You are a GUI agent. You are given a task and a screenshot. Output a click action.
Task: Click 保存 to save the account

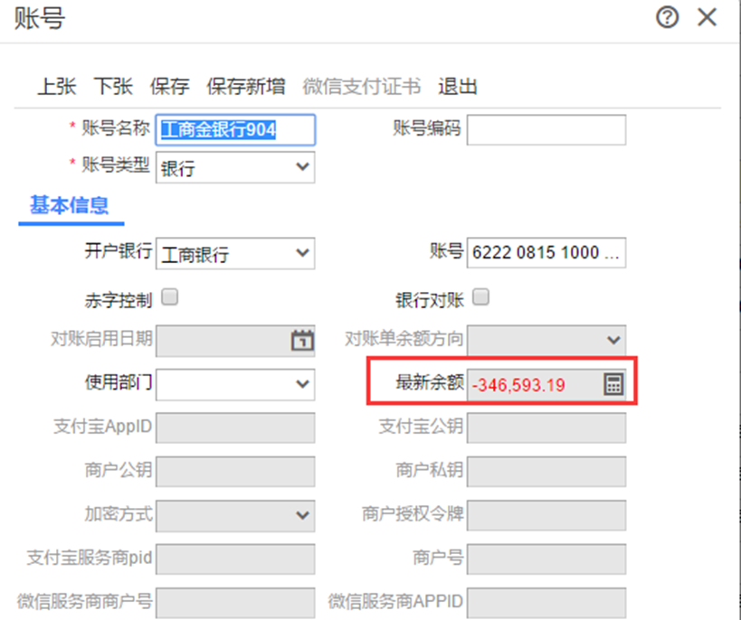click(170, 87)
